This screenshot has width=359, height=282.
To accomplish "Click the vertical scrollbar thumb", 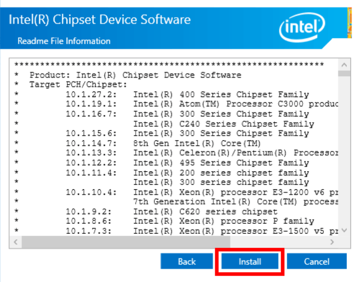I will [344, 73].
